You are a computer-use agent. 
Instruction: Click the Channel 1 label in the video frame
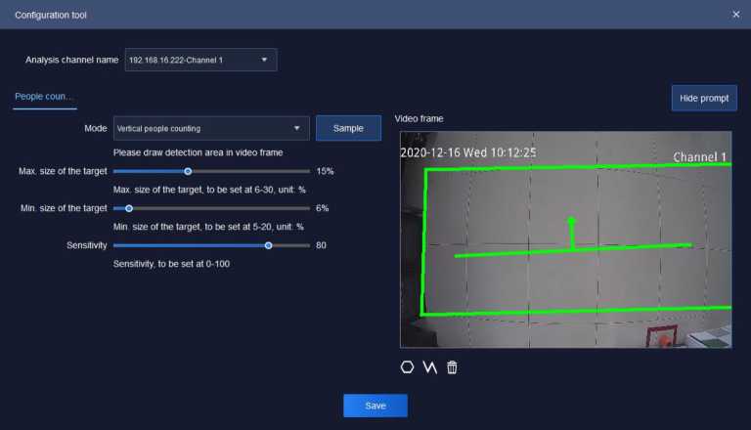(x=699, y=157)
